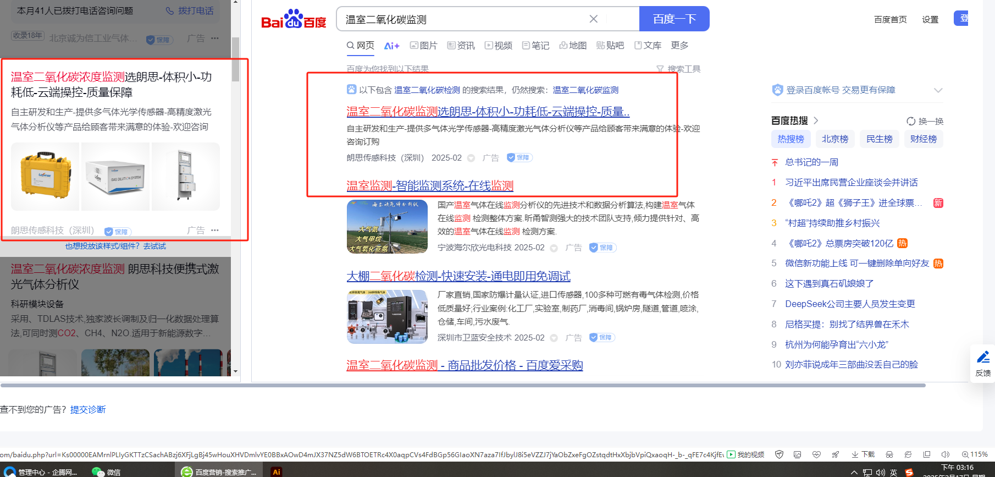Open hot topic 习近平出席民营企业座谈会并讲话
995x477 pixels.
[852, 183]
